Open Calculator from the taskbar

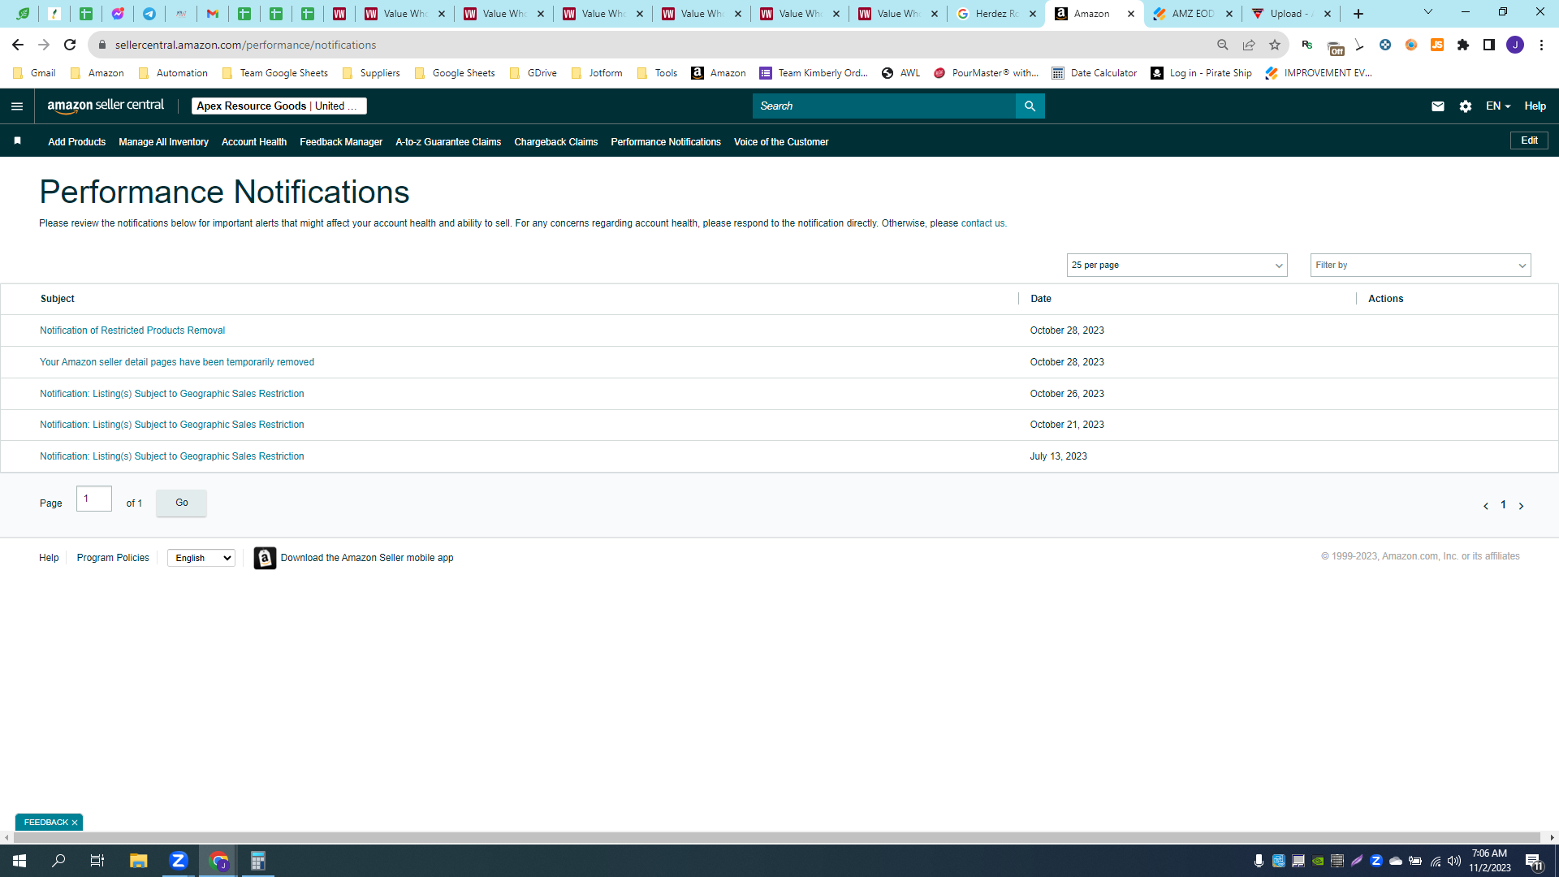(x=258, y=861)
